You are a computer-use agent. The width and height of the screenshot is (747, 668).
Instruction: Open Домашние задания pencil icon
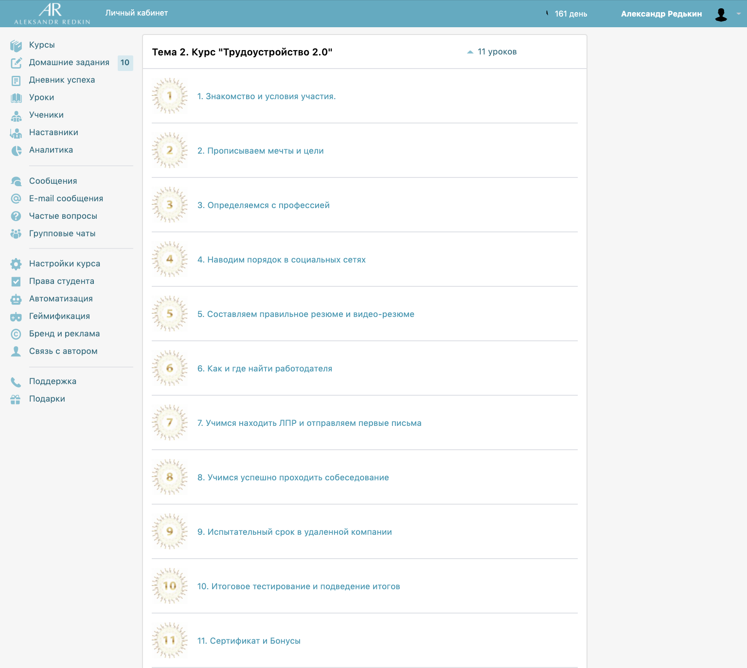tap(16, 63)
